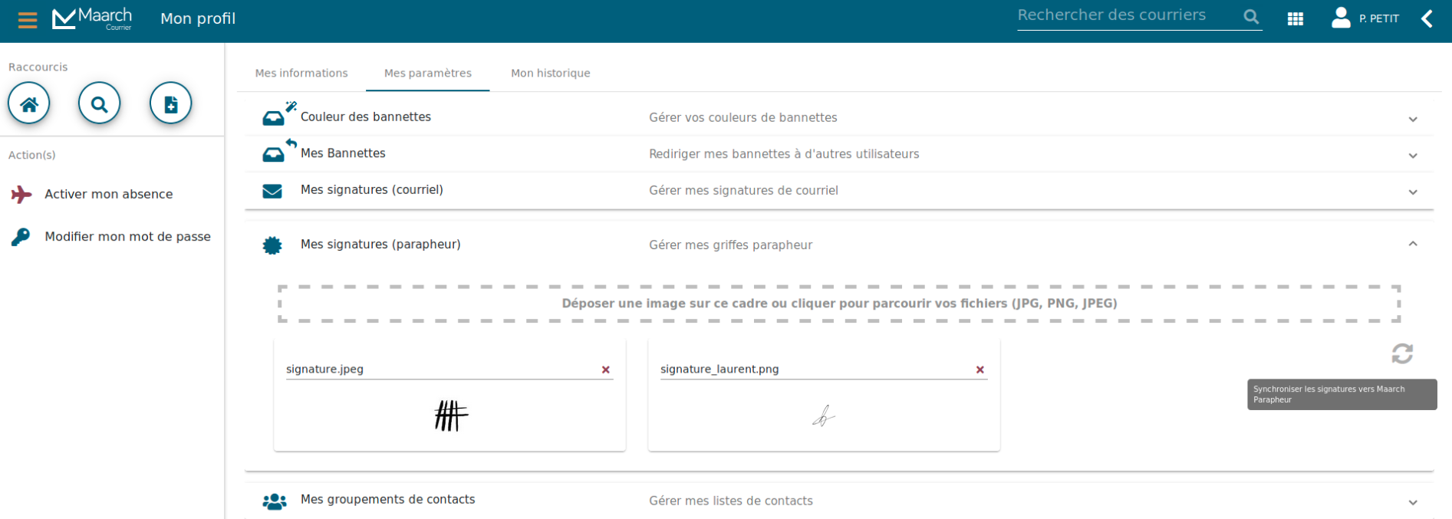Click Activer mon absence
1452x519 pixels.
click(x=109, y=195)
